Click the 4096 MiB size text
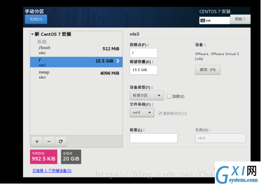This screenshot has width=261, height=184. click(x=110, y=73)
